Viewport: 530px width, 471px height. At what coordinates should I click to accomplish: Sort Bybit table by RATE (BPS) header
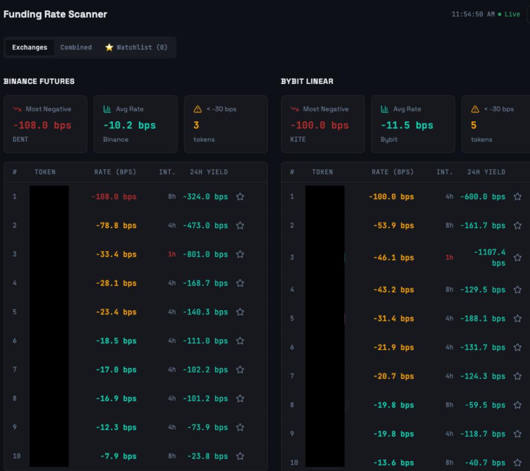pyautogui.click(x=393, y=172)
